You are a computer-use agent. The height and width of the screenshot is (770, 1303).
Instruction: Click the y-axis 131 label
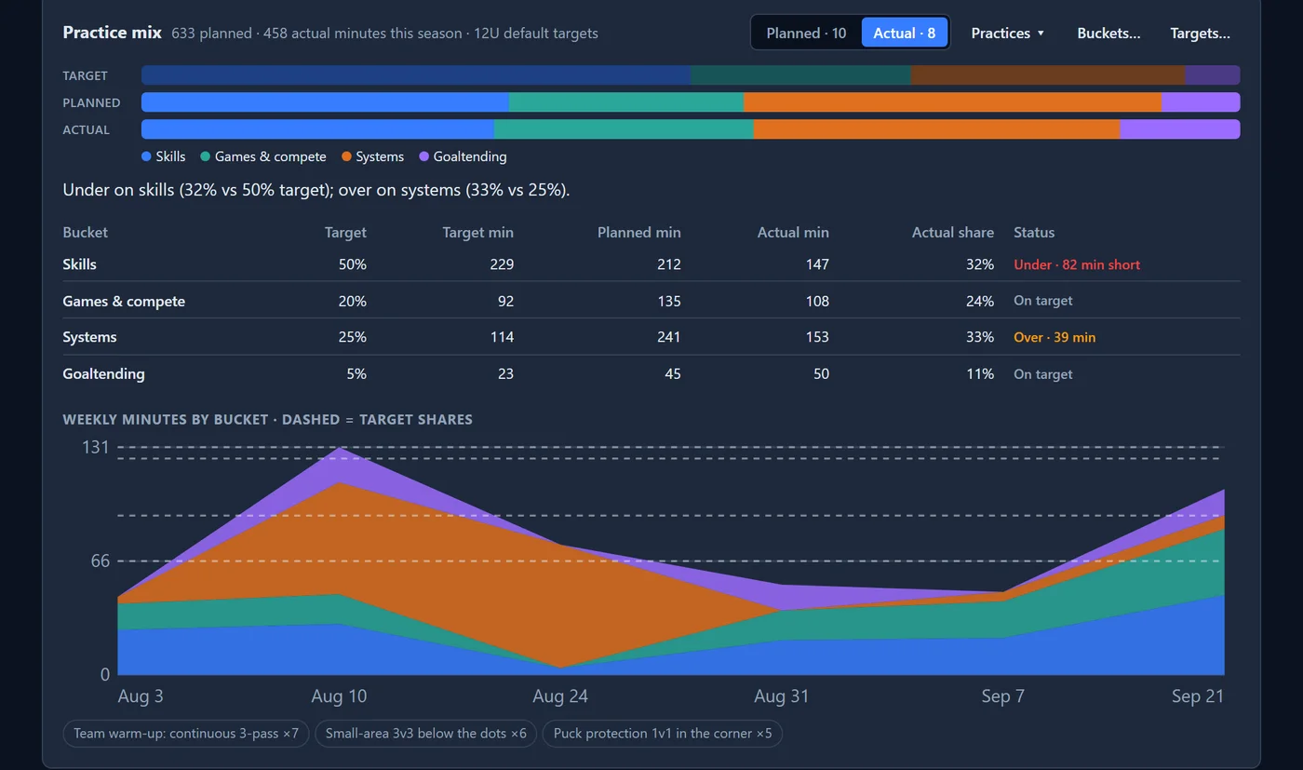[x=96, y=447]
